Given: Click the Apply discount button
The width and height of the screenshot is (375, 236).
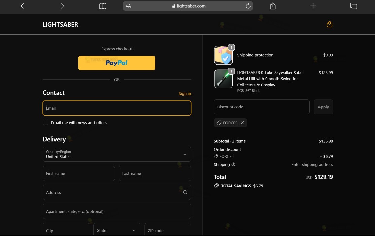Looking at the screenshot, I should pyautogui.click(x=323, y=107).
